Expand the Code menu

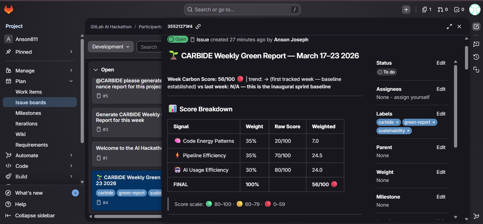pos(71,166)
